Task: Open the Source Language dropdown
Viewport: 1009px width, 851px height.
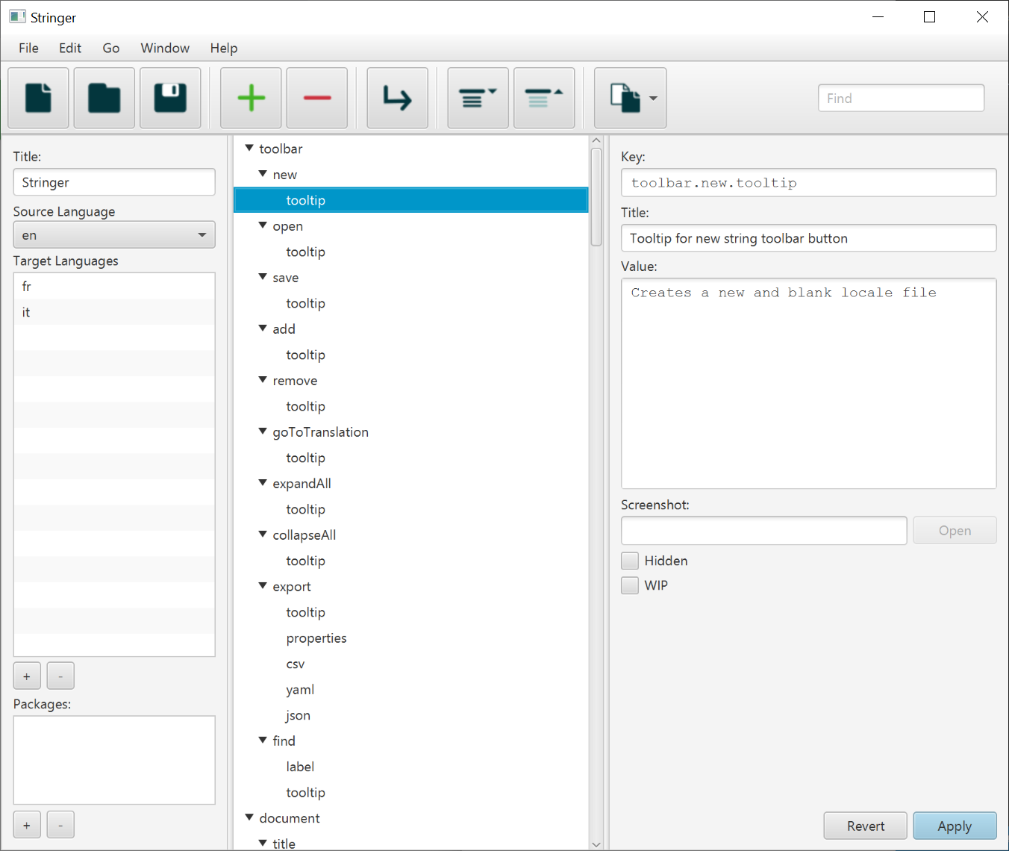Action: (x=114, y=235)
